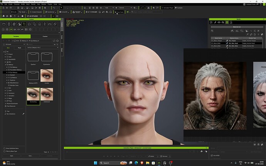The height and width of the screenshot is (166, 266).
Task: Select the Makeup category icon in Content panel
Action: (24, 24)
